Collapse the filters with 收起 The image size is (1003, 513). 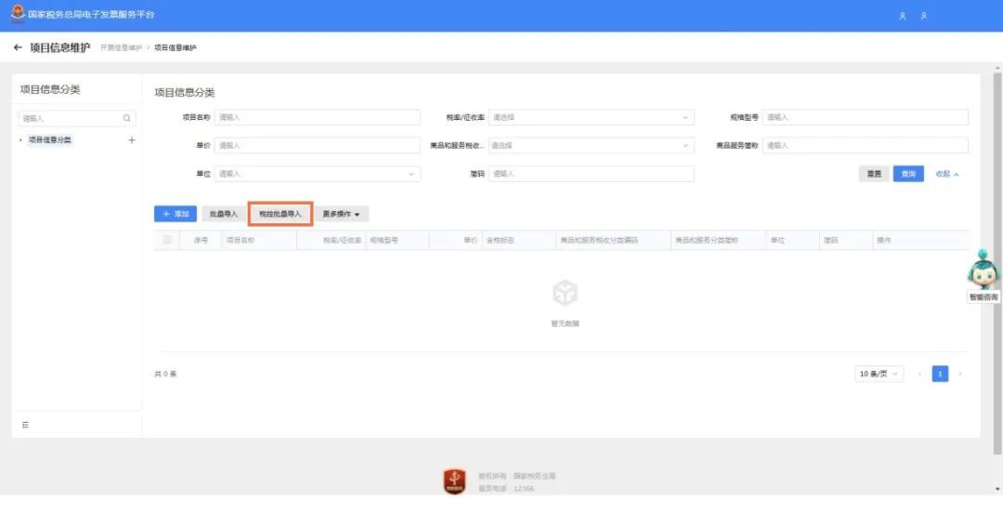click(x=946, y=174)
